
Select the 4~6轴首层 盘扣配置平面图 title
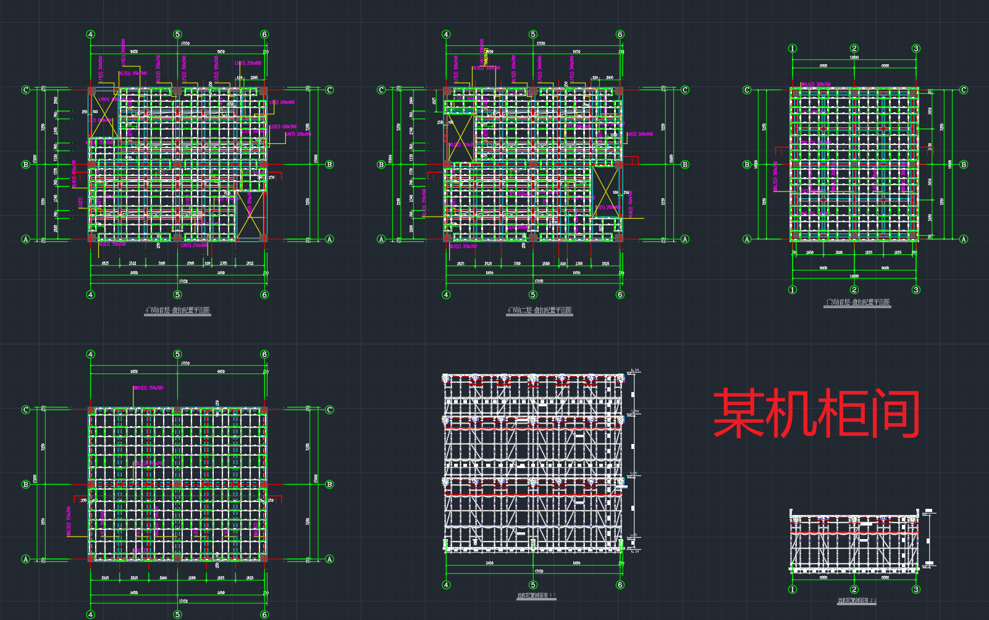point(177,311)
